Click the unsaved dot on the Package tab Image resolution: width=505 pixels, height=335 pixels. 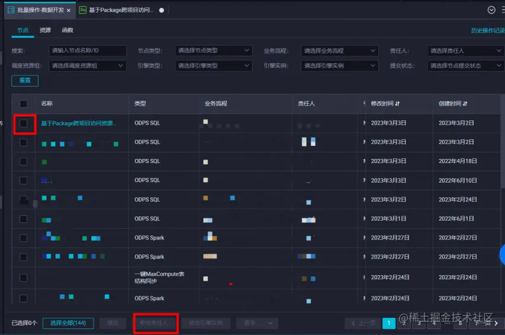point(162,10)
